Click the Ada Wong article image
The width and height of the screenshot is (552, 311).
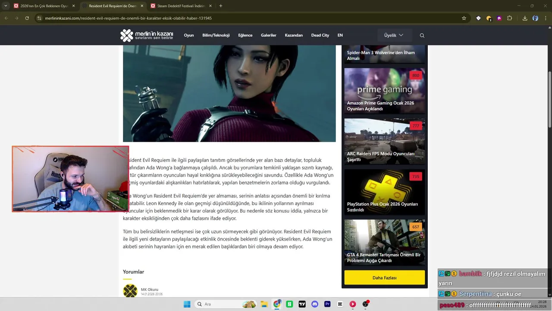229,93
